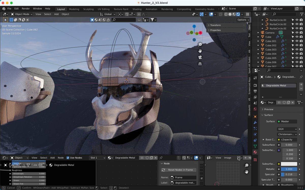
Task: Expand the Properties panel in sidebar
Action: [226, 30]
